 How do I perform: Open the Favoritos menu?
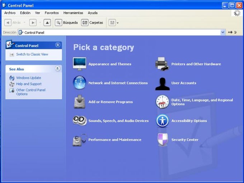coord(52,13)
